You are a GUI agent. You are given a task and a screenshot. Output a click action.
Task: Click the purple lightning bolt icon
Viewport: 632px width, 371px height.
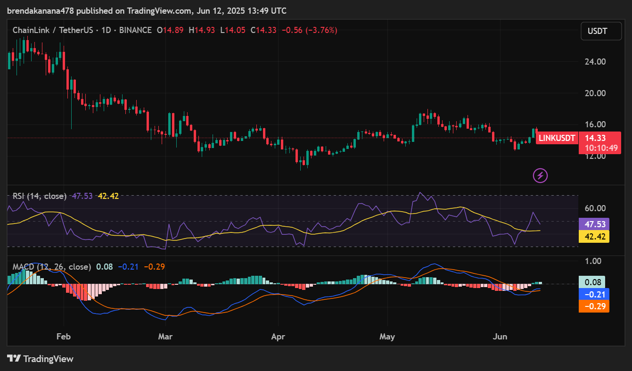click(540, 176)
